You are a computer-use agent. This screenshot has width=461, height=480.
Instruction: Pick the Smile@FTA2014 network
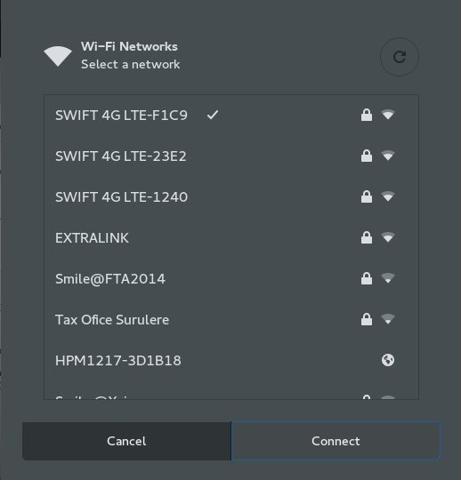click(231, 278)
